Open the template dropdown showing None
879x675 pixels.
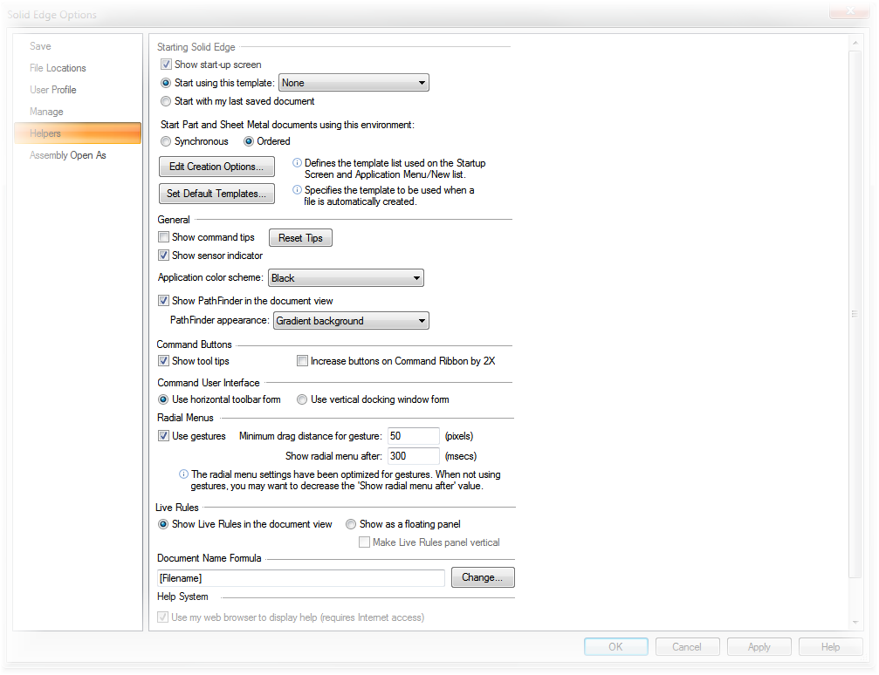[x=354, y=83]
